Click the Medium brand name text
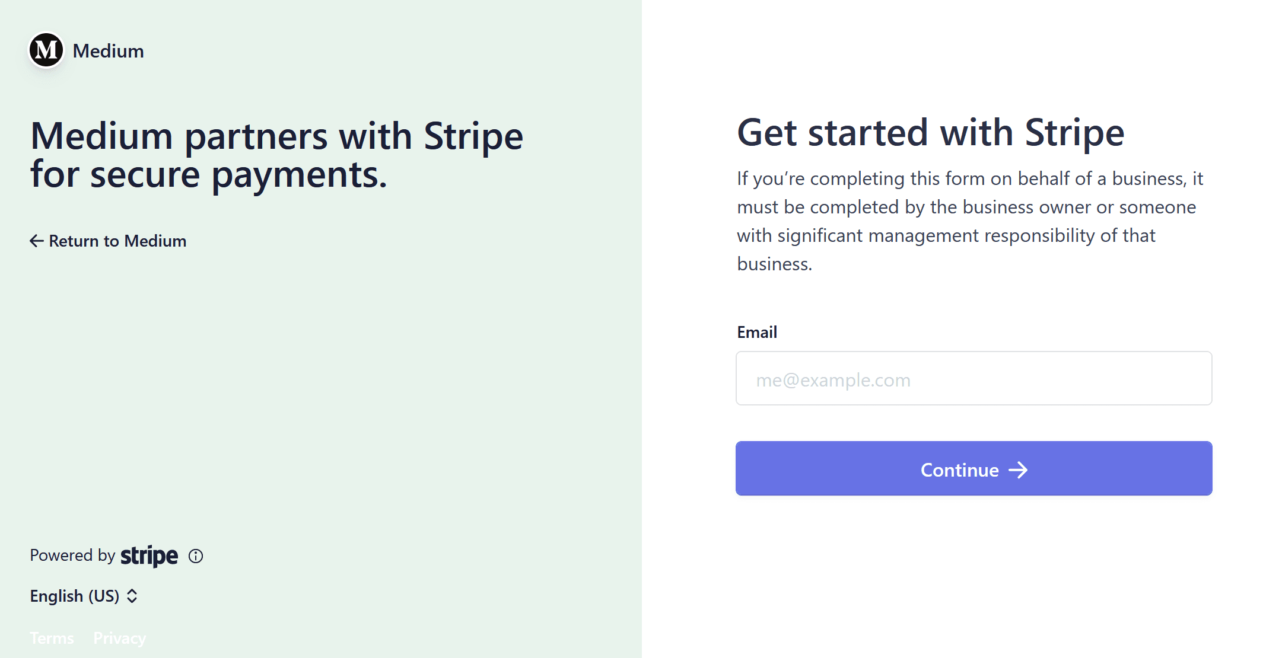Screen dimensions: 1263x658 pyautogui.click(x=109, y=51)
